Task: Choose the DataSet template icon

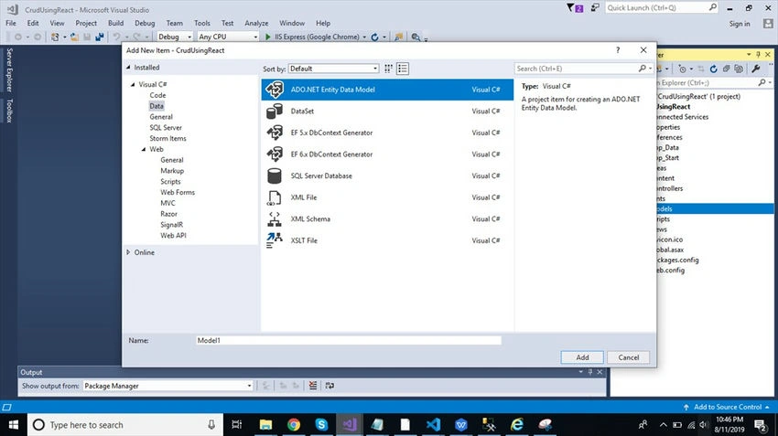Action: click(x=275, y=112)
